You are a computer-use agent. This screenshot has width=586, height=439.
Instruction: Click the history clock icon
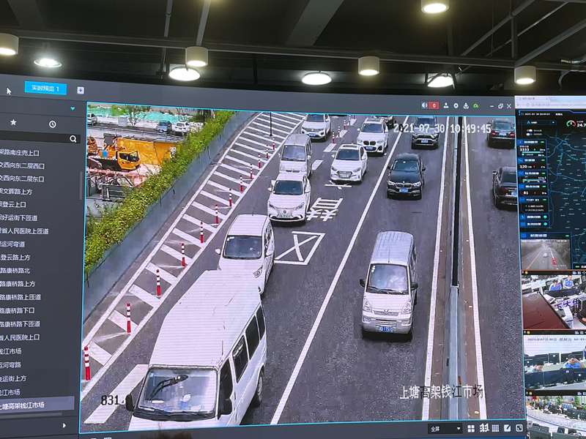point(53,124)
